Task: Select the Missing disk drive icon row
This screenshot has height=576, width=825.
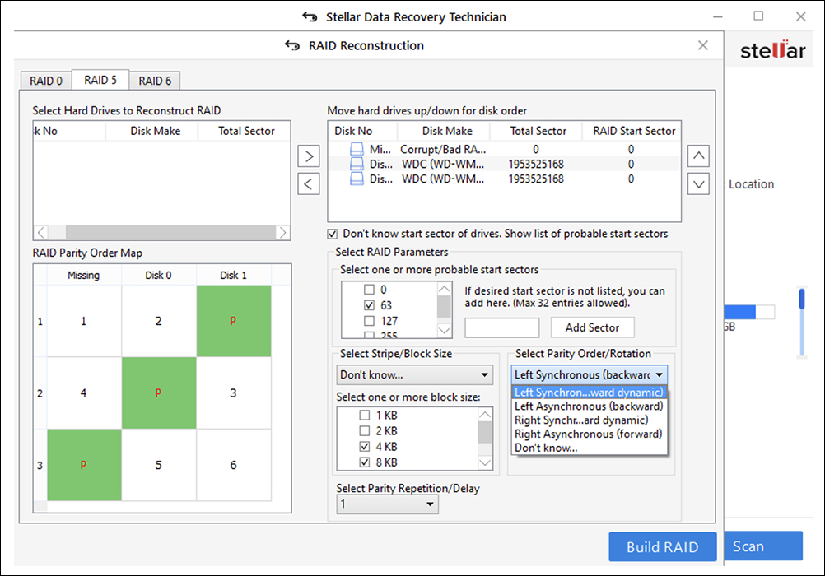Action: (x=357, y=150)
